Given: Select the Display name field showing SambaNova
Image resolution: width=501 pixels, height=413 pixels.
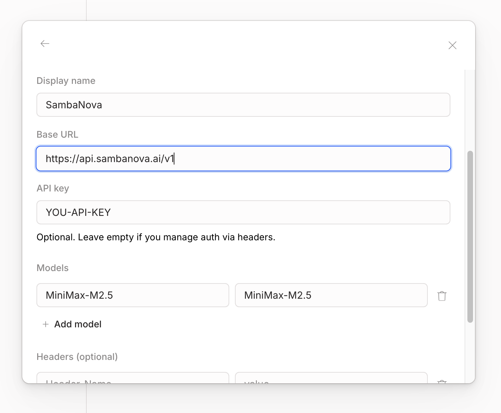Looking at the screenshot, I should (x=243, y=105).
